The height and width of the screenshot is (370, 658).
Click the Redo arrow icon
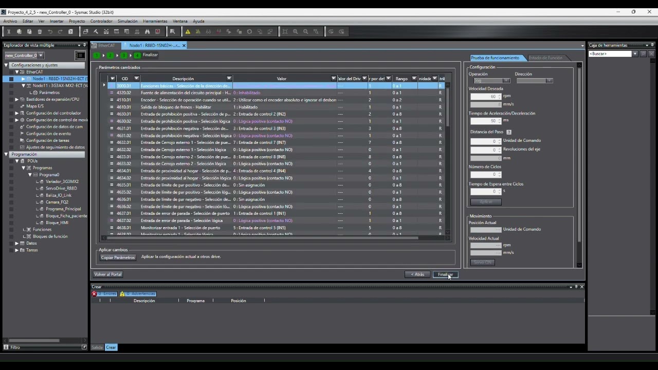coord(60,32)
